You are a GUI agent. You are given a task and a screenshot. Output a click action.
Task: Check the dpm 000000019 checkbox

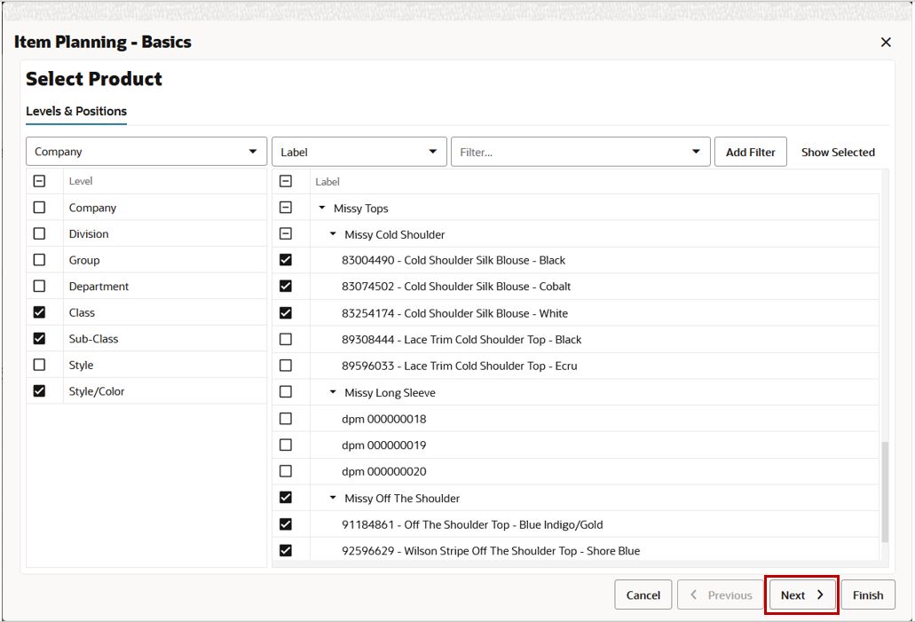click(286, 445)
